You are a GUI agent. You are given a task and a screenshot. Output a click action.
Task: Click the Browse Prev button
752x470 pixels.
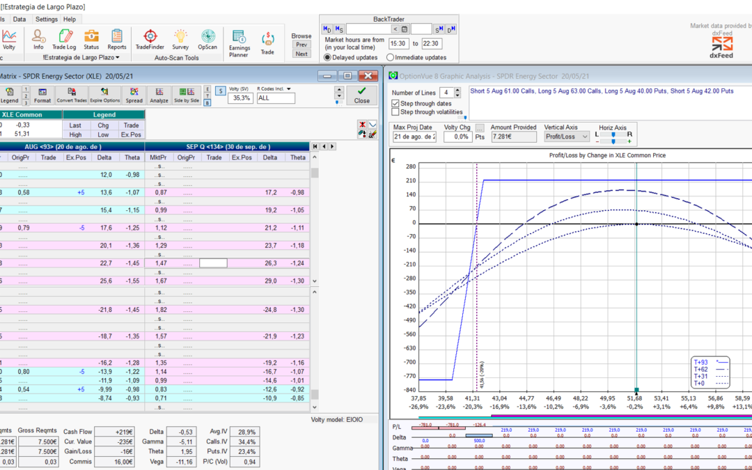pyautogui.click(x=301, y=45)
